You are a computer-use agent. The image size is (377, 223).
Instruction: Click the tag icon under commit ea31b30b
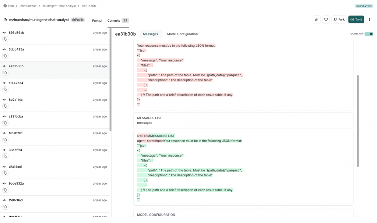(5, 72)
